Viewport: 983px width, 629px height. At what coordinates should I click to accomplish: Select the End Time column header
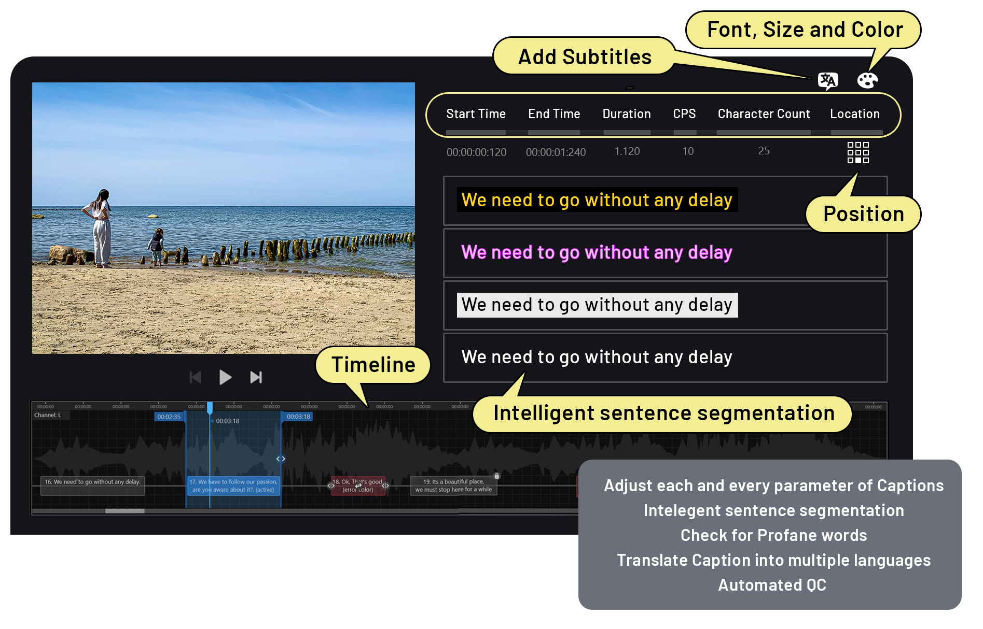[554, 114]
